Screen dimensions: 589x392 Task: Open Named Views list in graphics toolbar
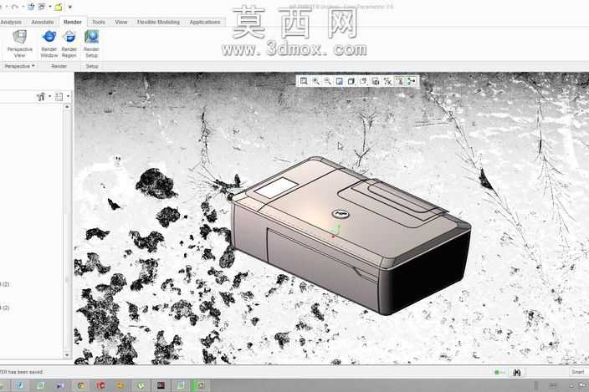pos(363,81)
